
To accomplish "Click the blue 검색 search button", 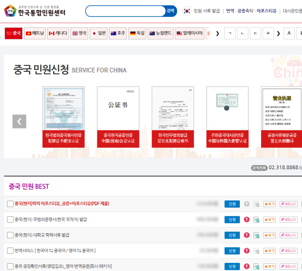I will 171,11.
